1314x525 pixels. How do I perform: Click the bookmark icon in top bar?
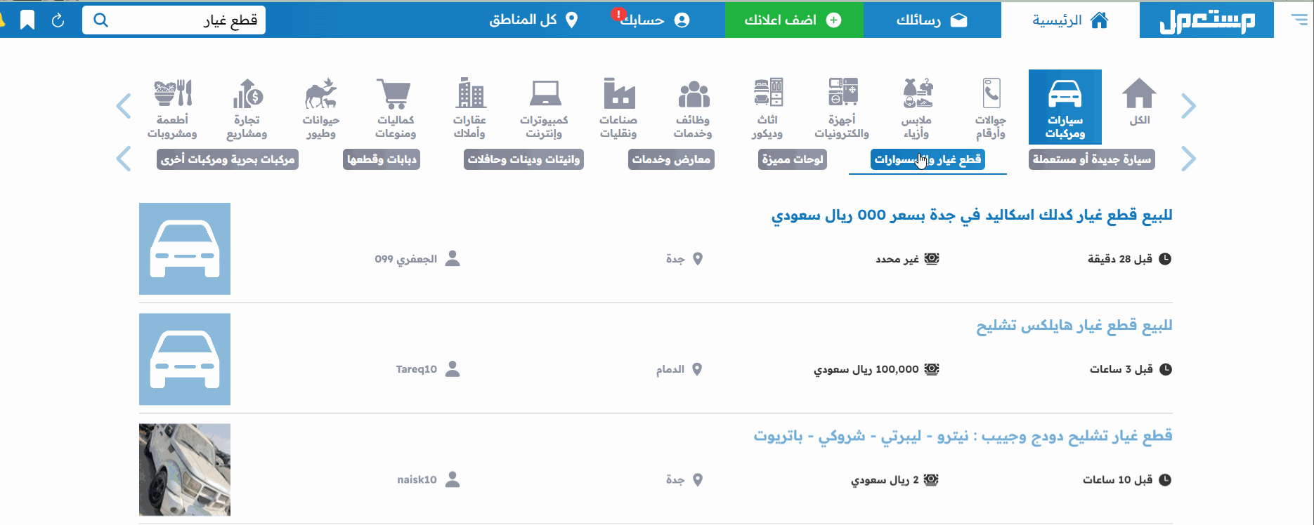[x=27, y=20]
